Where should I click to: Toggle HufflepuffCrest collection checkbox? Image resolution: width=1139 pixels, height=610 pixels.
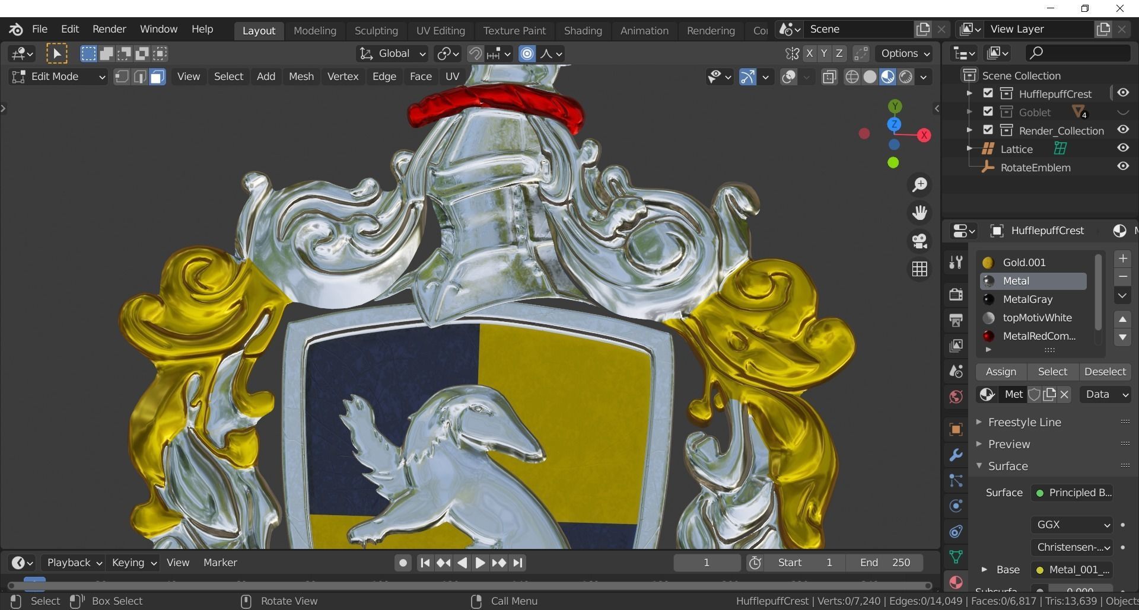point(988,93)
